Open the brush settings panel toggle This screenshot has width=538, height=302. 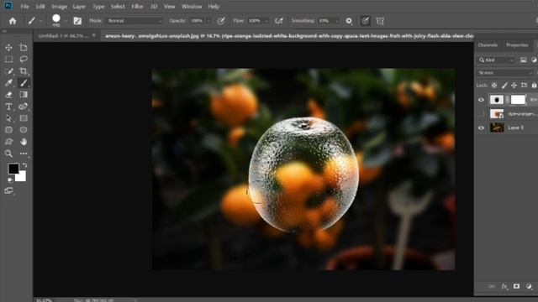77,21
